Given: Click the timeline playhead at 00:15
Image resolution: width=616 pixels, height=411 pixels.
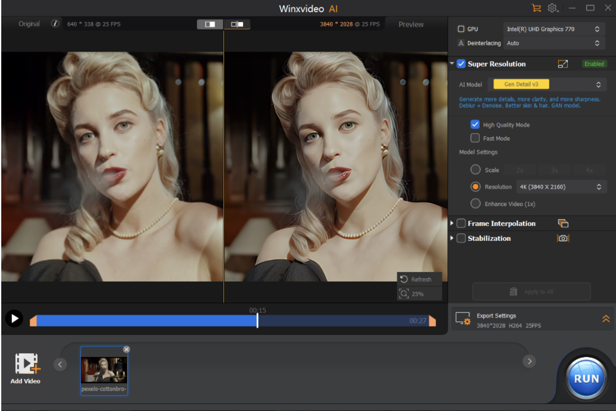Looking at the screenshot, I should point(257,320).
